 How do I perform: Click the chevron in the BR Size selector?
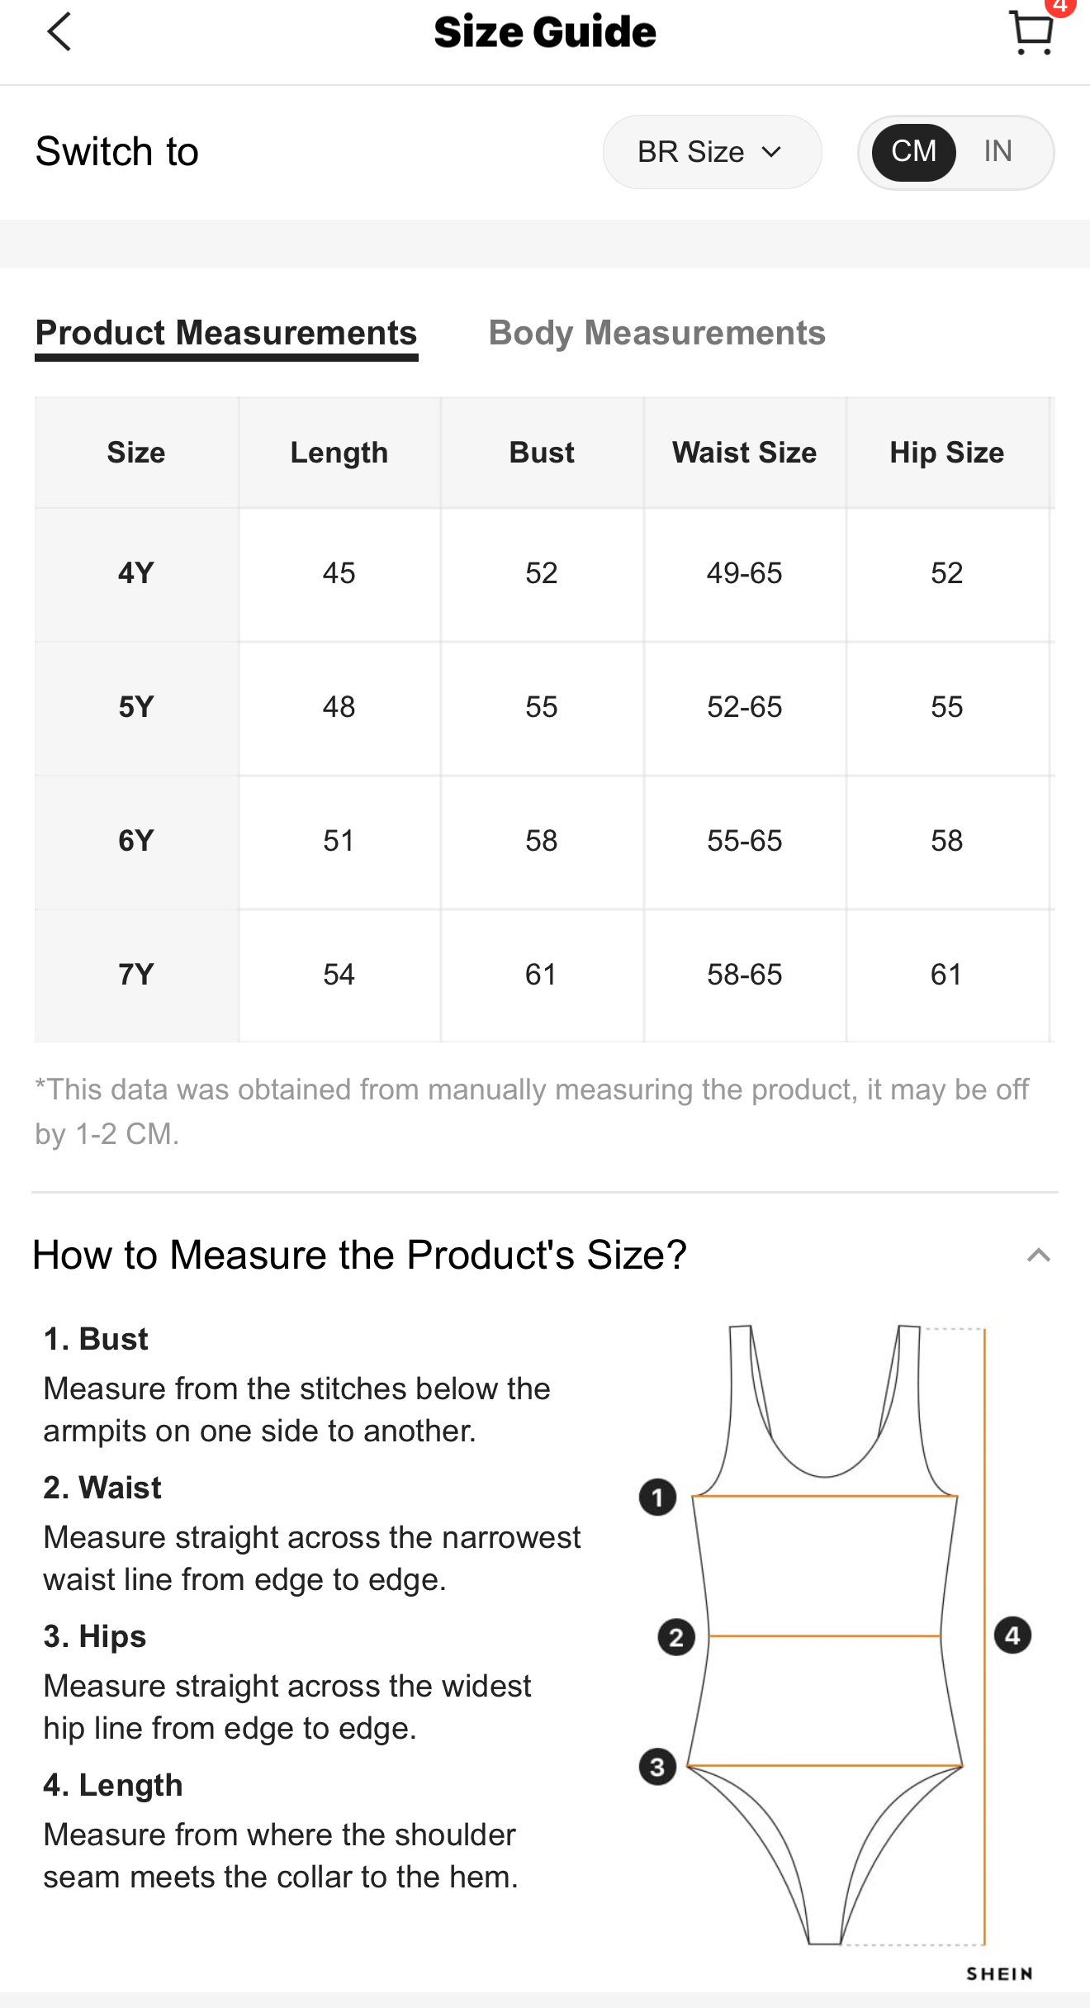coord(771,152)
